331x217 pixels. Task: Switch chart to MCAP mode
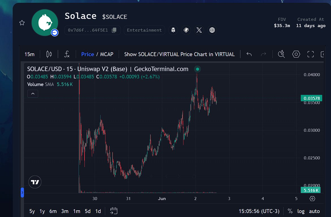point(107,54)
